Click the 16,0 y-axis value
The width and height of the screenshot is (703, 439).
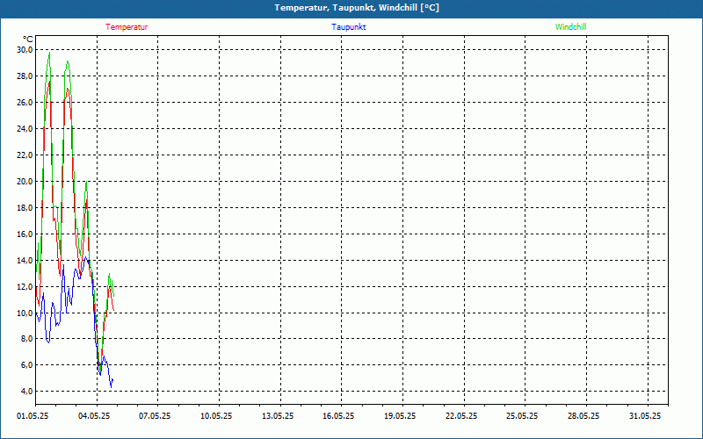(25, 234)
